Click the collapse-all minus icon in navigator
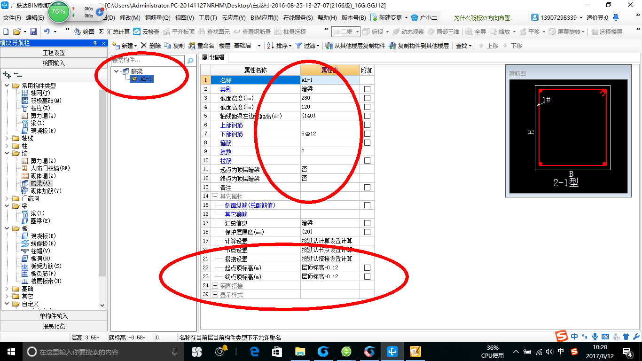The height and width of the screenshot is (361, 642). point(18,74)
